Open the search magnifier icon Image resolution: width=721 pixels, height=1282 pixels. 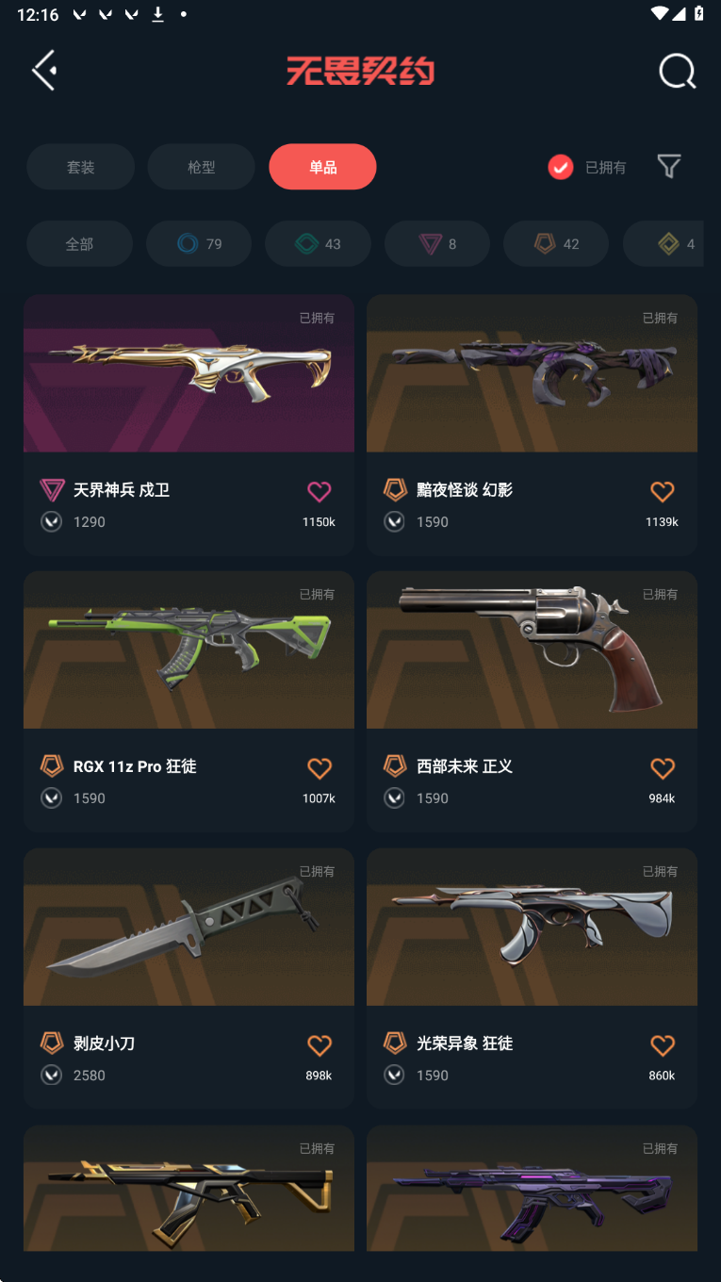pos(677,71)
